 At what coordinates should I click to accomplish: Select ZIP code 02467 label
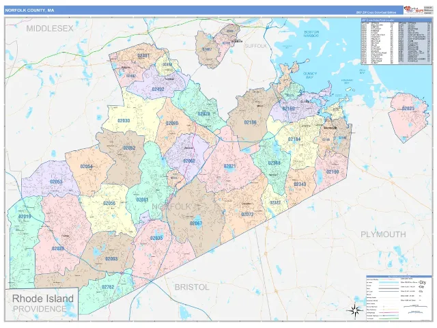pos(207,49)
